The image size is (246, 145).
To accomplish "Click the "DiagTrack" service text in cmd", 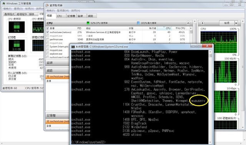I will click(139, 123).
